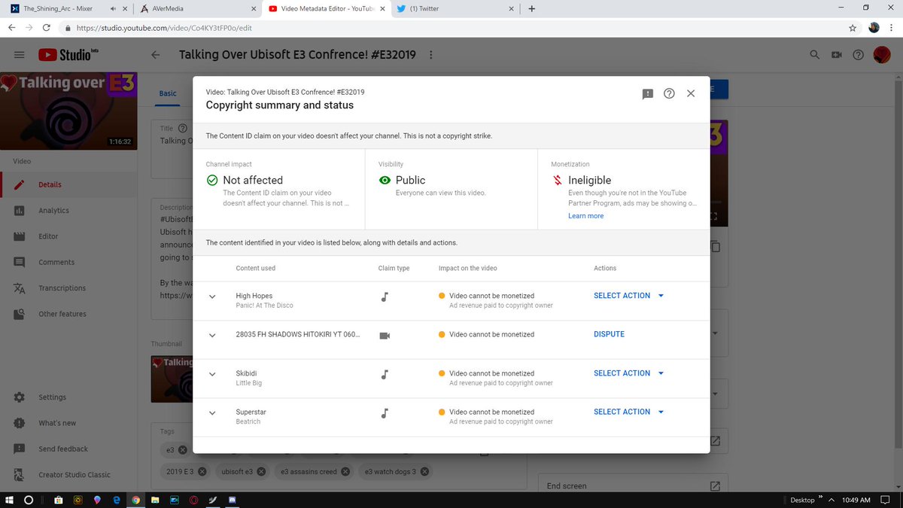Expand the High Hopes claim row

tap(212, 297)
